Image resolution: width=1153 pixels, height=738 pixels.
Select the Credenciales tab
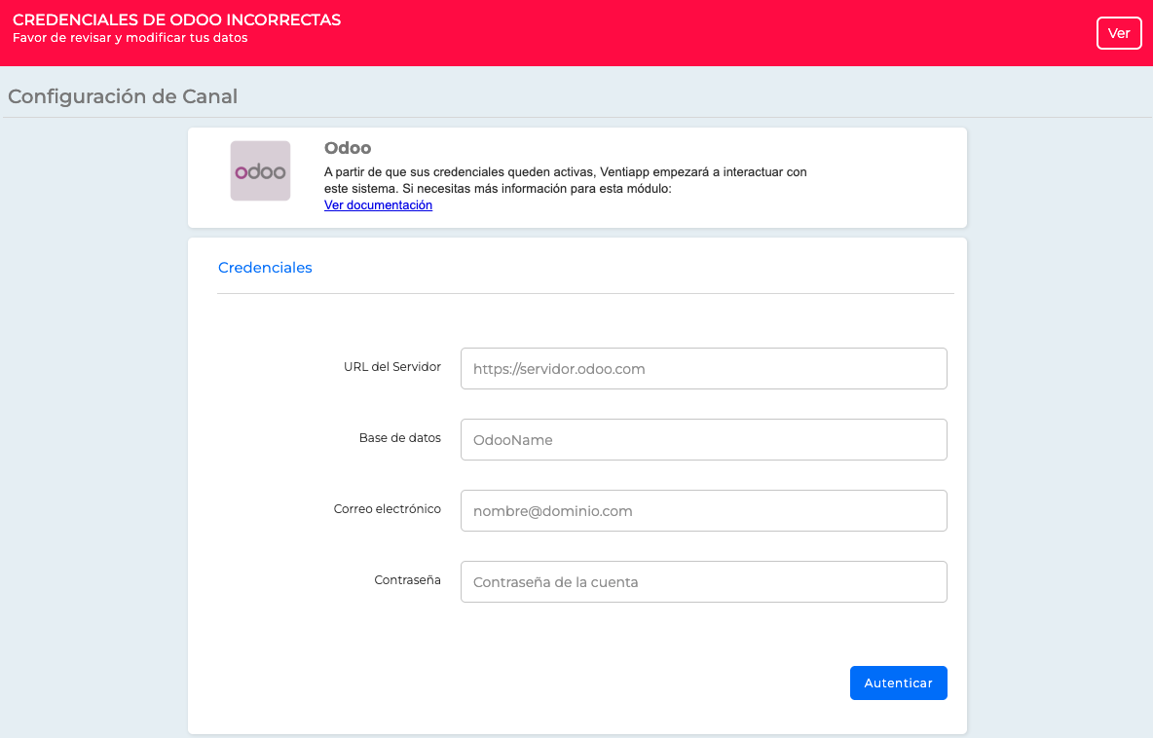tap(265, 268)
